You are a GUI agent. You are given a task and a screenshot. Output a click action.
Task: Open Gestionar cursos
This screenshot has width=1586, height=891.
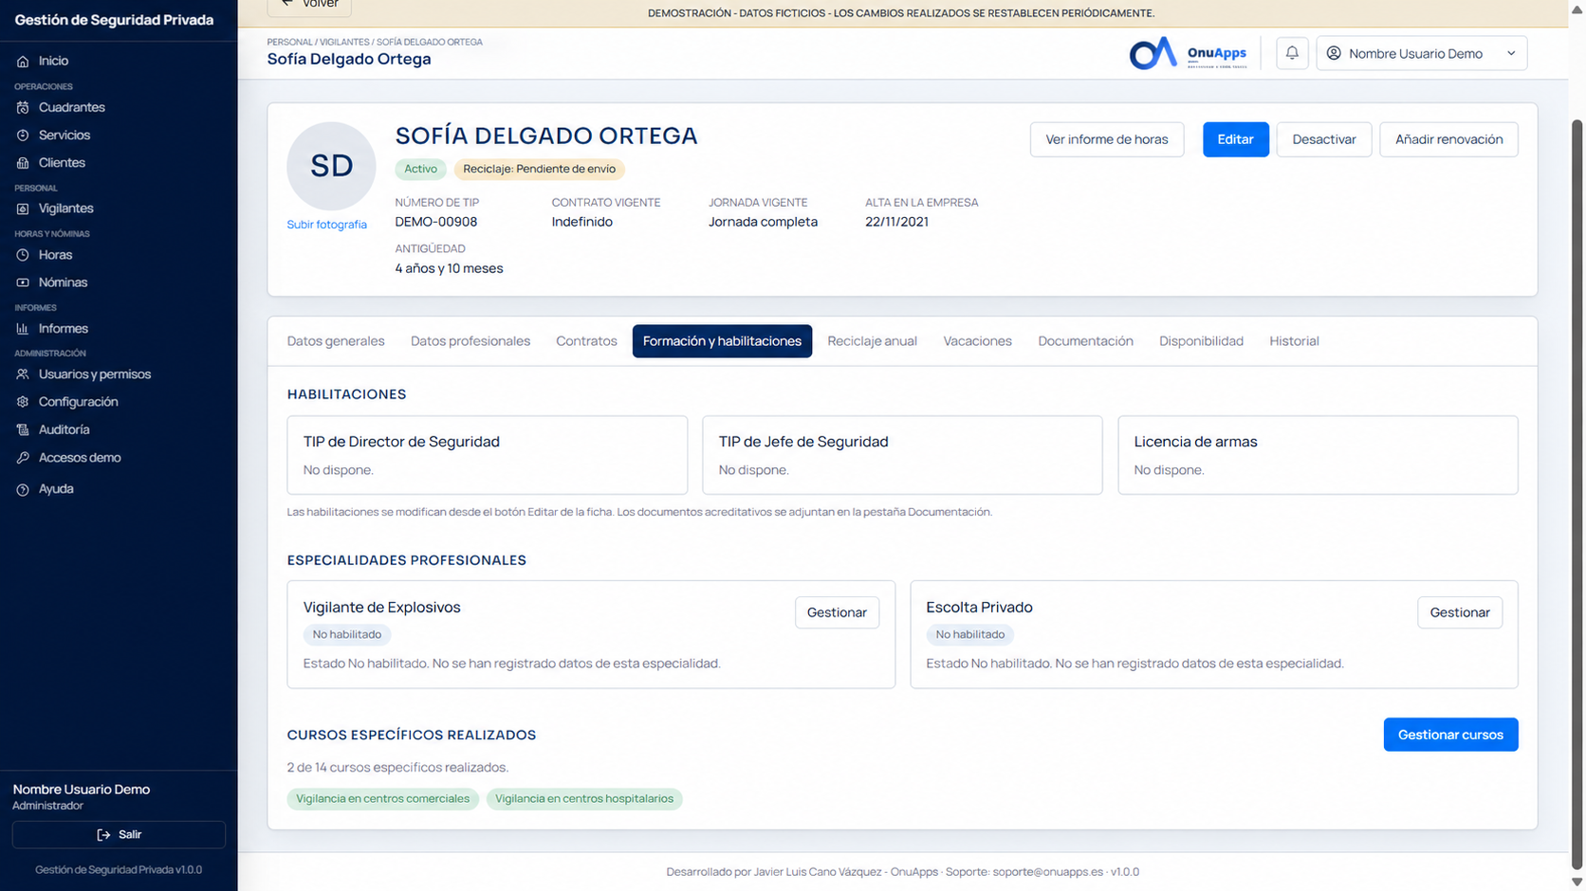[x=1450, y=735]
